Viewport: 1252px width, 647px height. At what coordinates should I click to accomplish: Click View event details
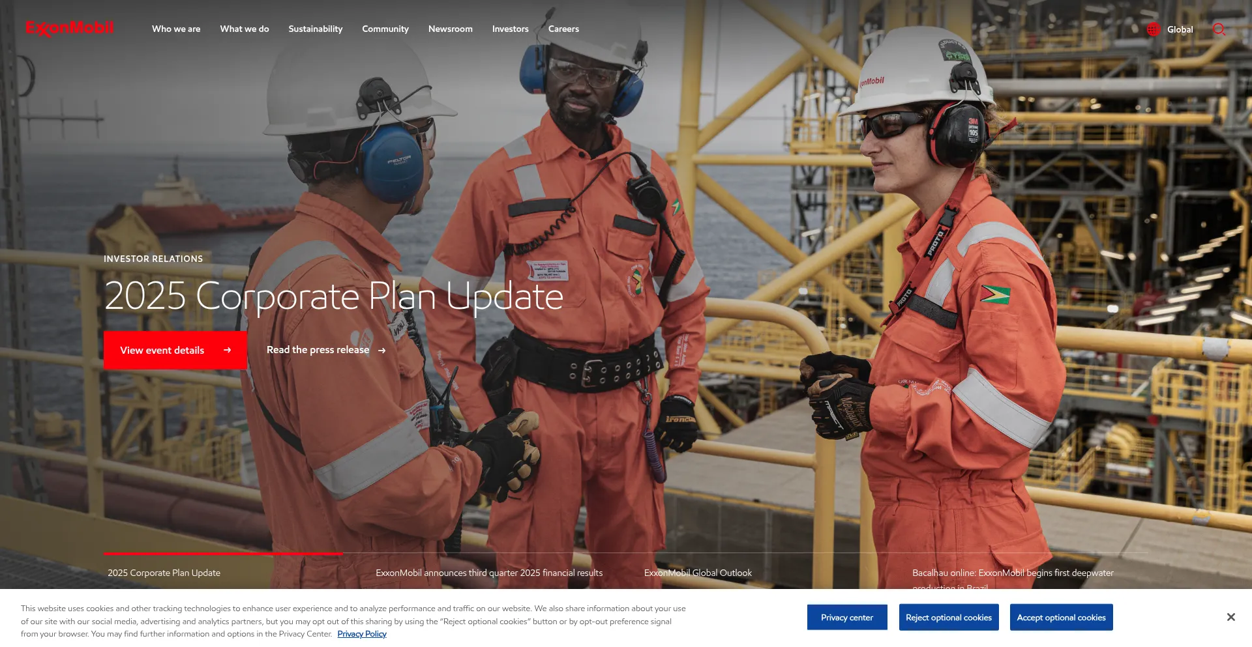pyautogui.click(x=162, y=350)
